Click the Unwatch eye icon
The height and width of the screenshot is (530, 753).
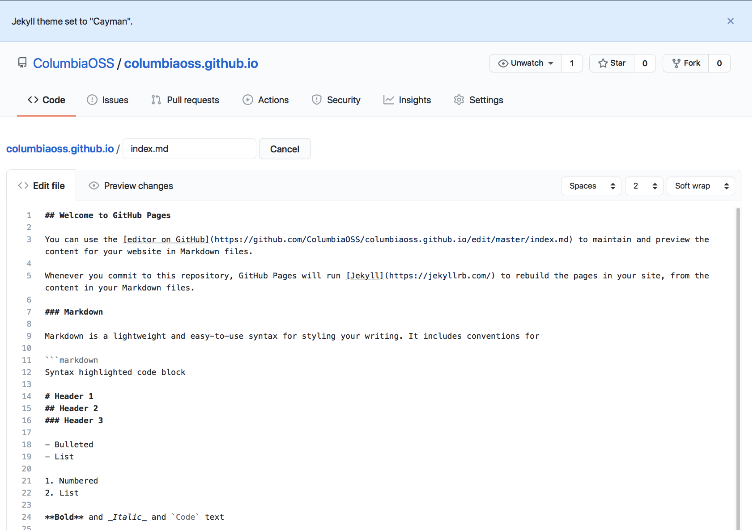pos(503,63)
